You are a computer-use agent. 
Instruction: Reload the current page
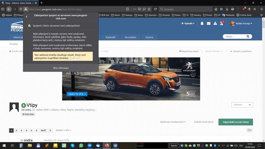pos(155,9)
